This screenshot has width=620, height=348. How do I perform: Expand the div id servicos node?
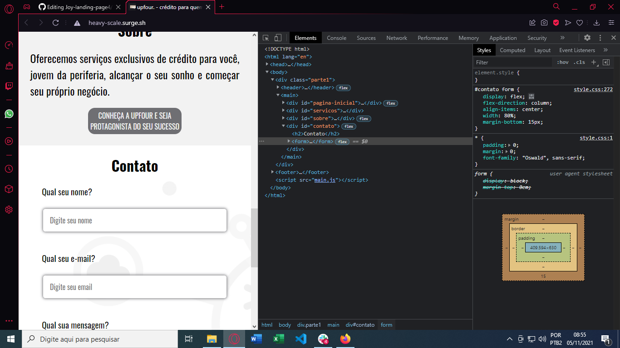point(284,111)
